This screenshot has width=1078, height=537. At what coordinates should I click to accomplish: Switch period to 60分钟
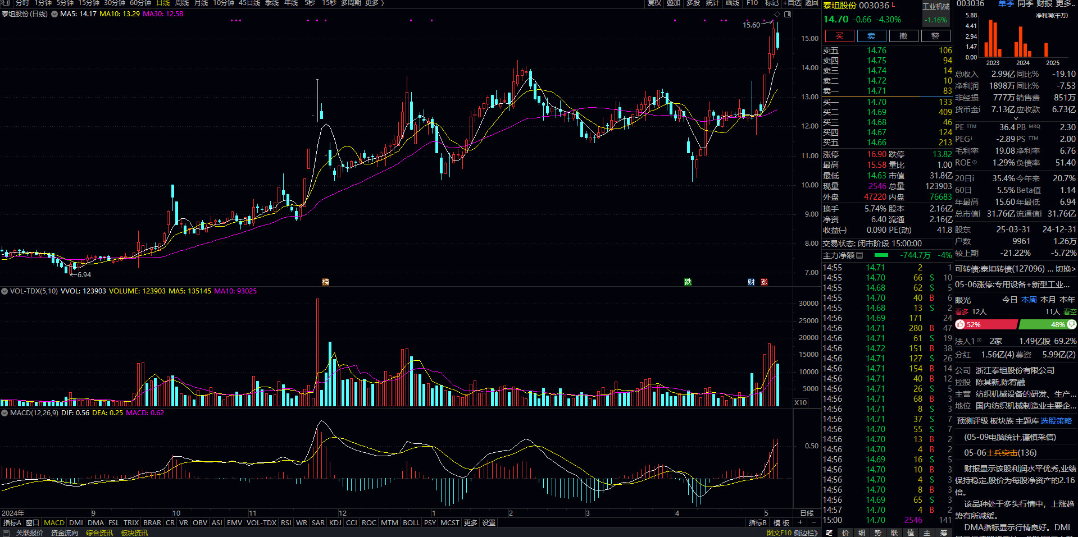(x=140, y=3)
